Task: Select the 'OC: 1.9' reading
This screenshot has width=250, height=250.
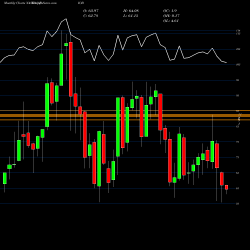Action: pos(170,10)
